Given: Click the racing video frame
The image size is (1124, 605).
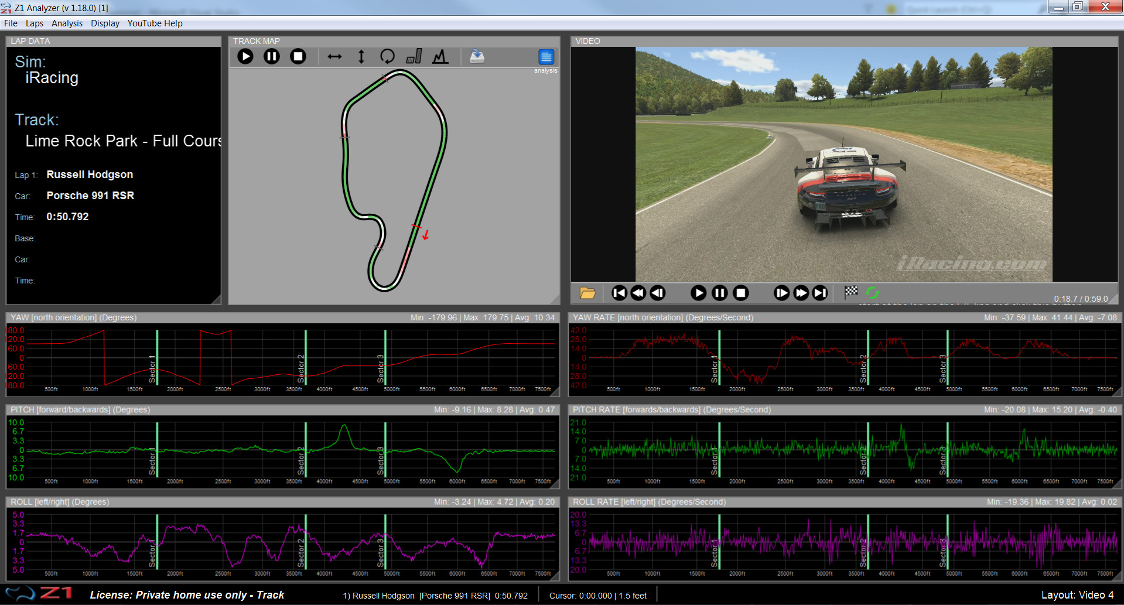Looking at the screenshot, I should (843, 164).
